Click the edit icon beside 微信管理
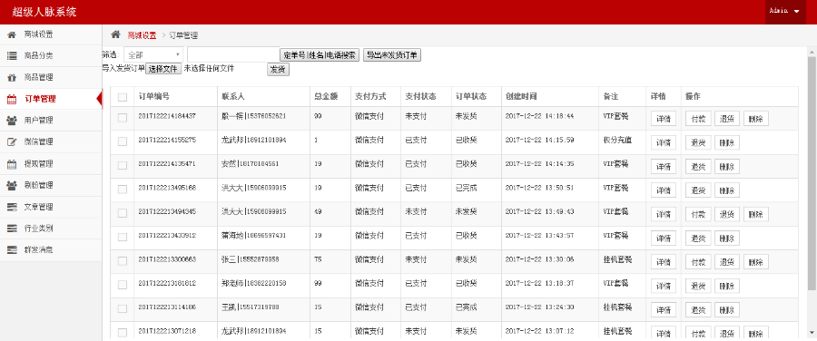Viewport: 817px width, 341px height. (x=12, y=141)
